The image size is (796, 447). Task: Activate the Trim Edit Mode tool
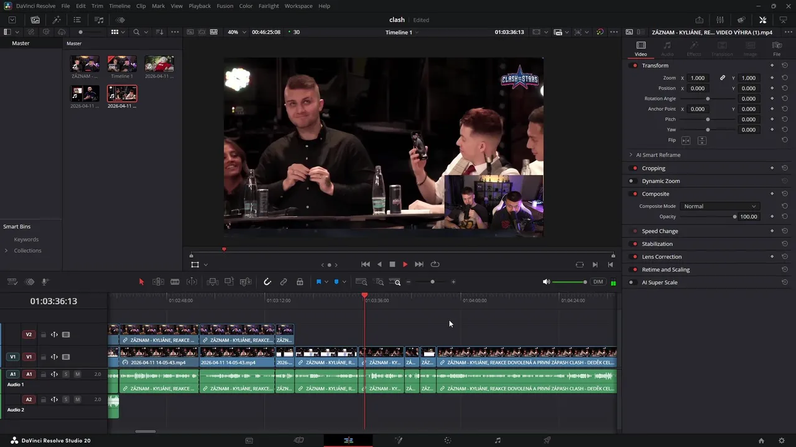pos(158,282)
